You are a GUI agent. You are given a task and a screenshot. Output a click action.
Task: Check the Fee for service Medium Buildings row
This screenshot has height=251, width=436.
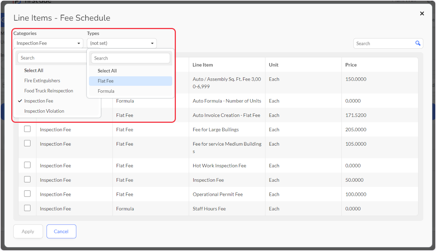click(27, 143)
